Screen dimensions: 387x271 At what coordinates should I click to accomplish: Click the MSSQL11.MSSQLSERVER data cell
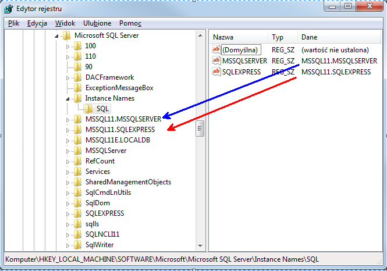pyautogui.click(x=339, y=61)
